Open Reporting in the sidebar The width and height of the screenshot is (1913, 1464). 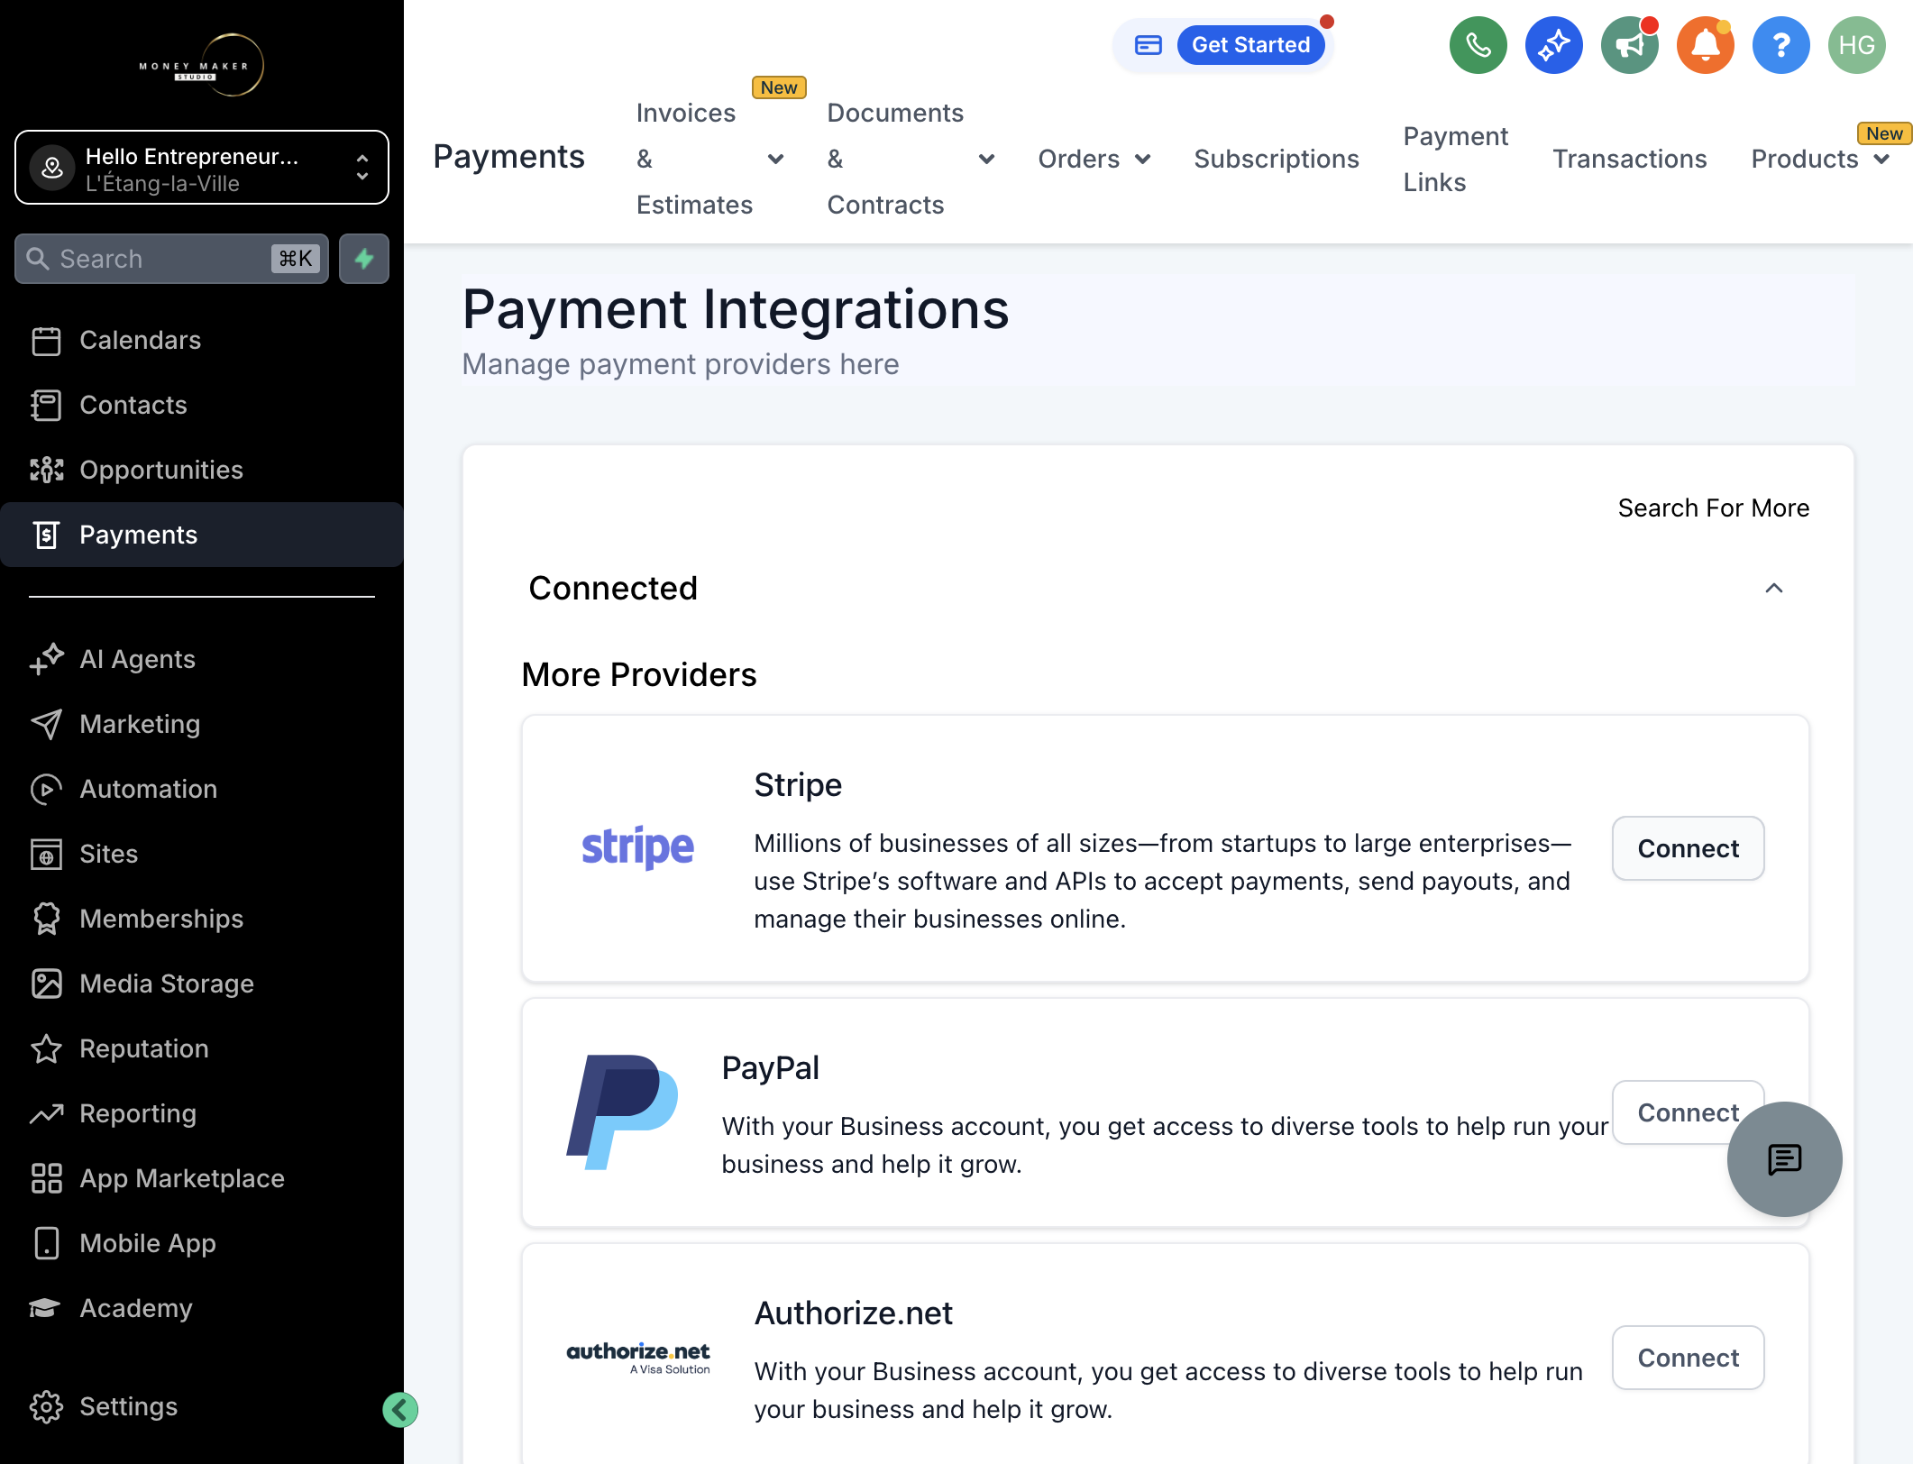click(x=202, y=1113)
